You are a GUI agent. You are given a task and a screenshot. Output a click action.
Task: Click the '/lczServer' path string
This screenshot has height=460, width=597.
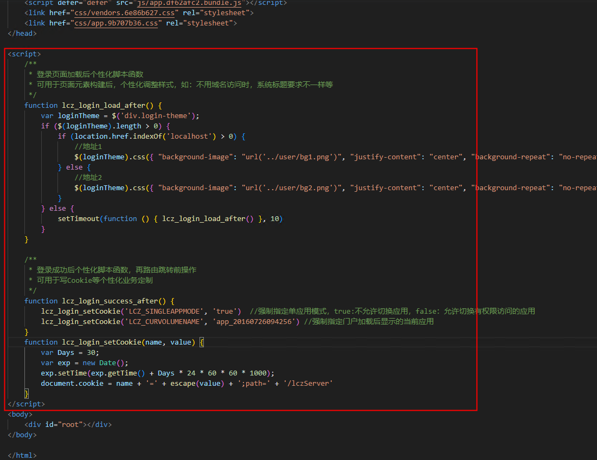pyautogui.click(x=308, y=383)
